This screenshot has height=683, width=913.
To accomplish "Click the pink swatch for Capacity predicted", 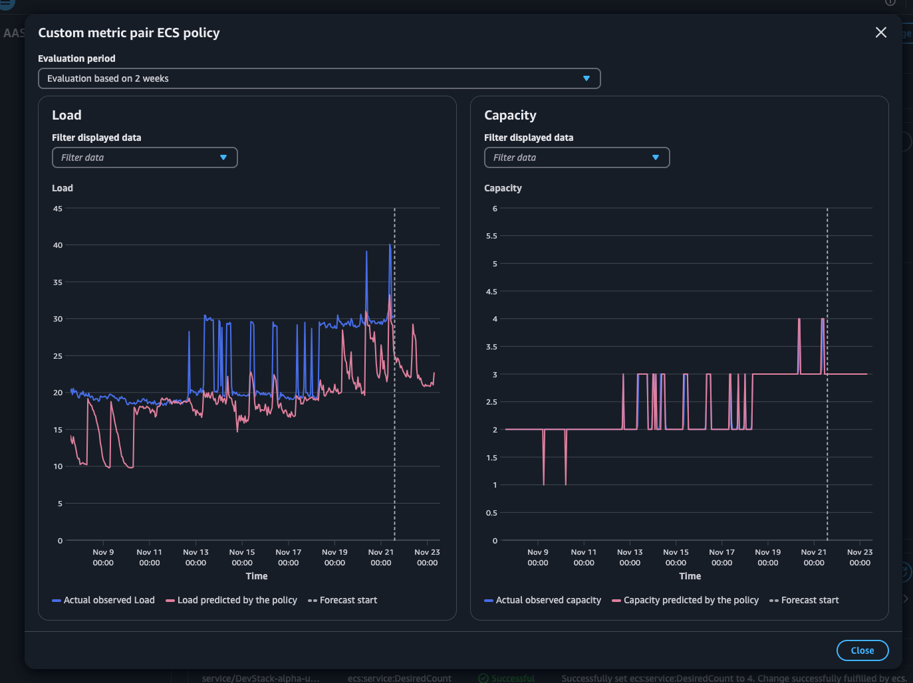I will (x=616, y=601).
